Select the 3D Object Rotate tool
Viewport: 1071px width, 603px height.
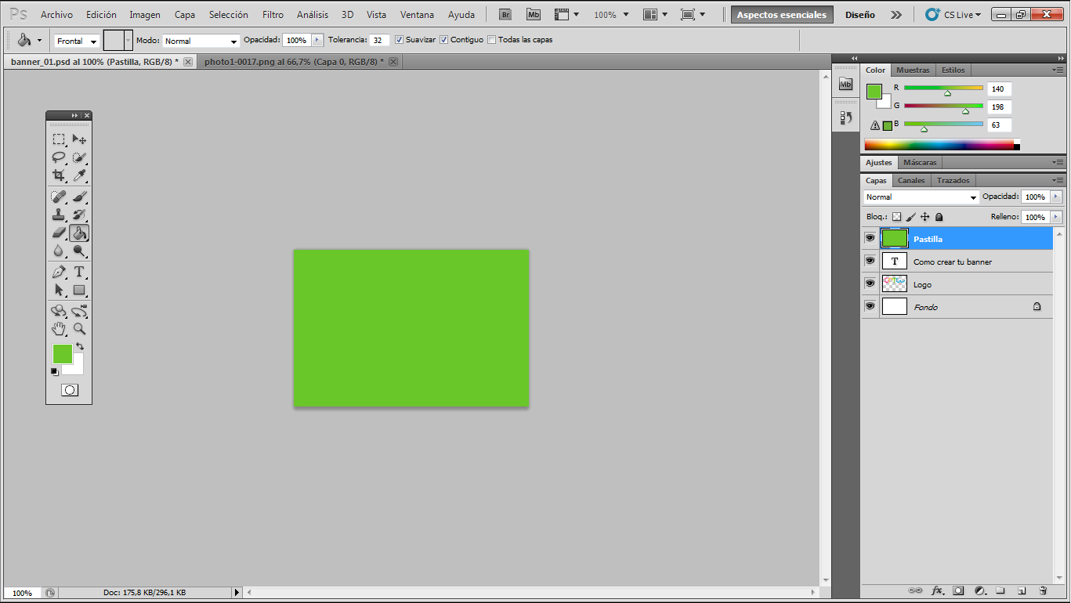pos(59,311)
